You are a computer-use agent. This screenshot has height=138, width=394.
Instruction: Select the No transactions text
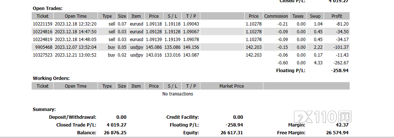click(x=178, y=94)
